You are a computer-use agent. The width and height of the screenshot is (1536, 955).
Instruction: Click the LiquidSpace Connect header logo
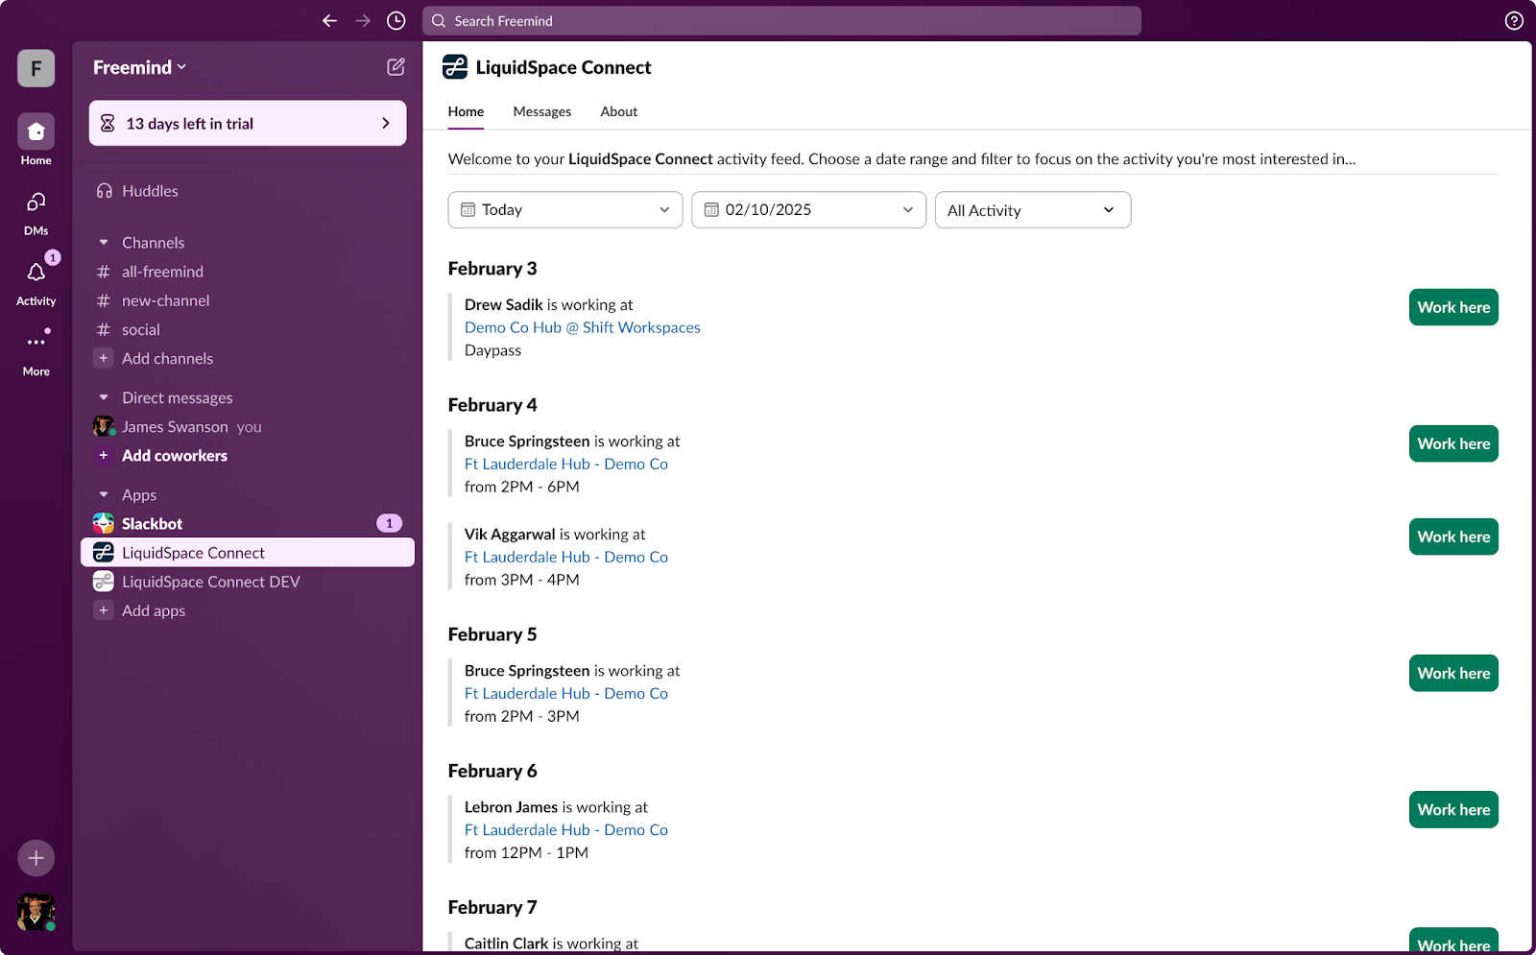tap(455, 67)
